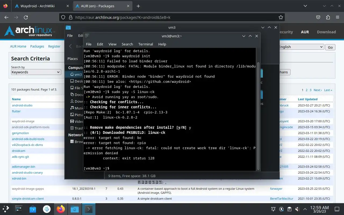Open the terminal Help menu
This screenshot has height=215, width=344.
tap(162, 44)
